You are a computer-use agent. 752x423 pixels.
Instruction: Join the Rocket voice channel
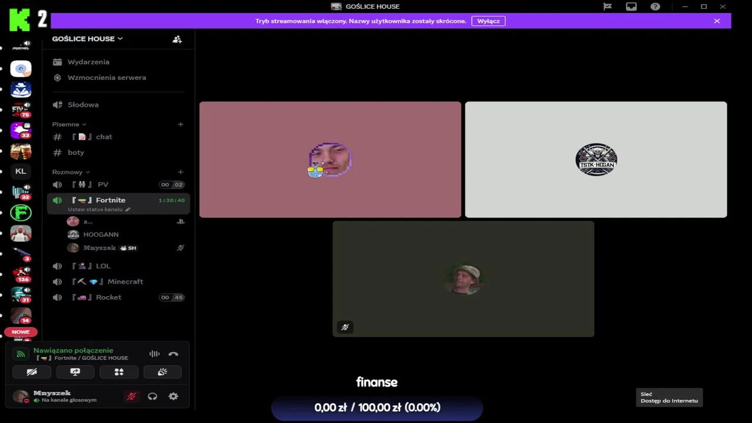pyautogui.click(x=118, y=297)
